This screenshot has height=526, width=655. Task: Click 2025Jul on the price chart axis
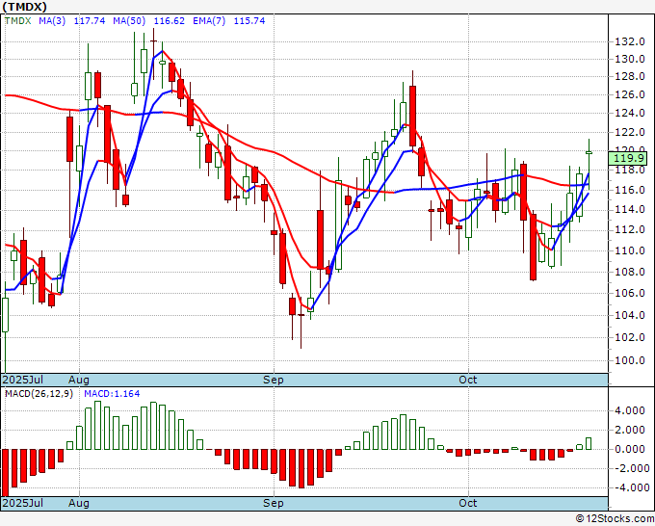(23, 380)
